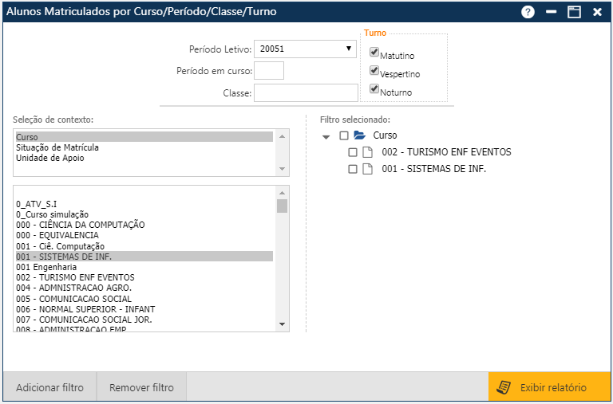613x404 pixels.
Task: Disable the Noturno checkbox
Action: [x=374, y=89]
